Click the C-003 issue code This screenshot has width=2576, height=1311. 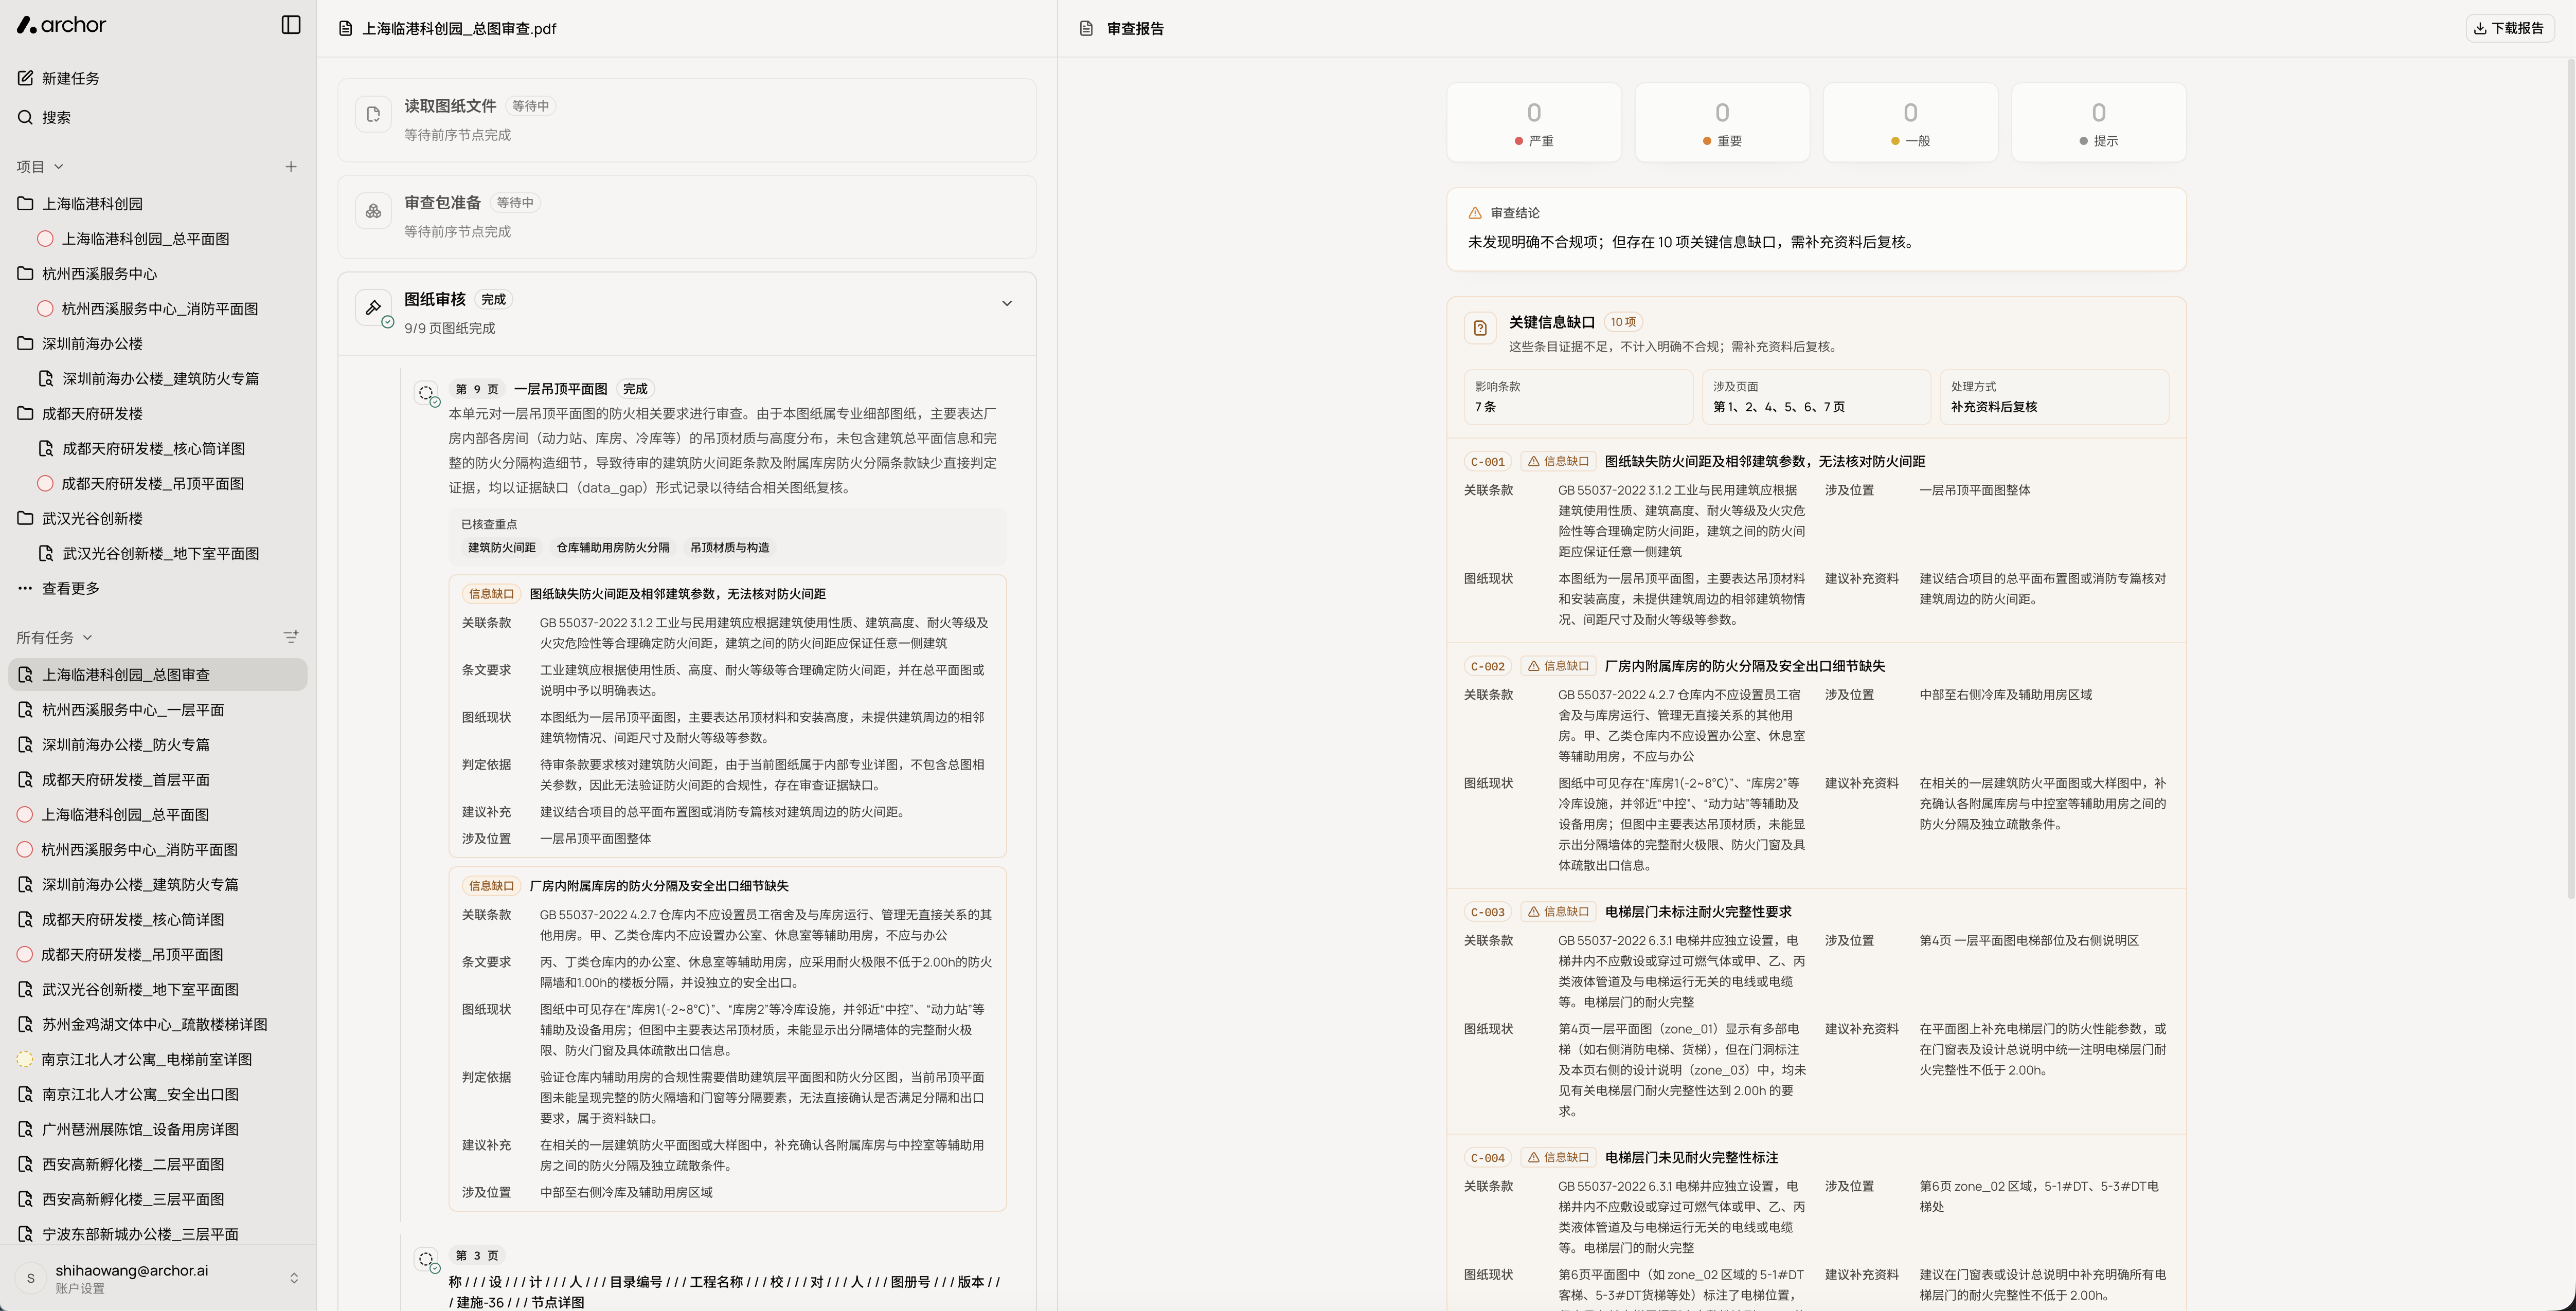(x=1487, y=913)
